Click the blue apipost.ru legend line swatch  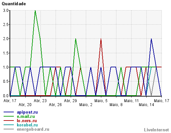(9, 112)
